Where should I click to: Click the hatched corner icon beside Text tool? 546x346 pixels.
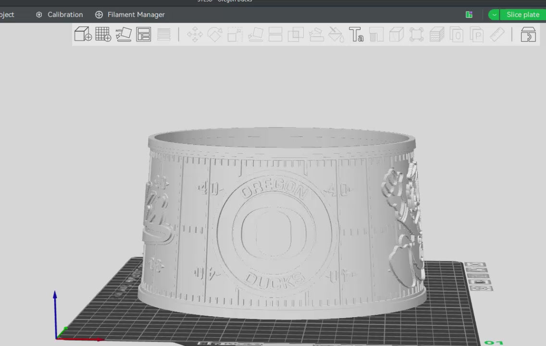(x=376, y=35)
